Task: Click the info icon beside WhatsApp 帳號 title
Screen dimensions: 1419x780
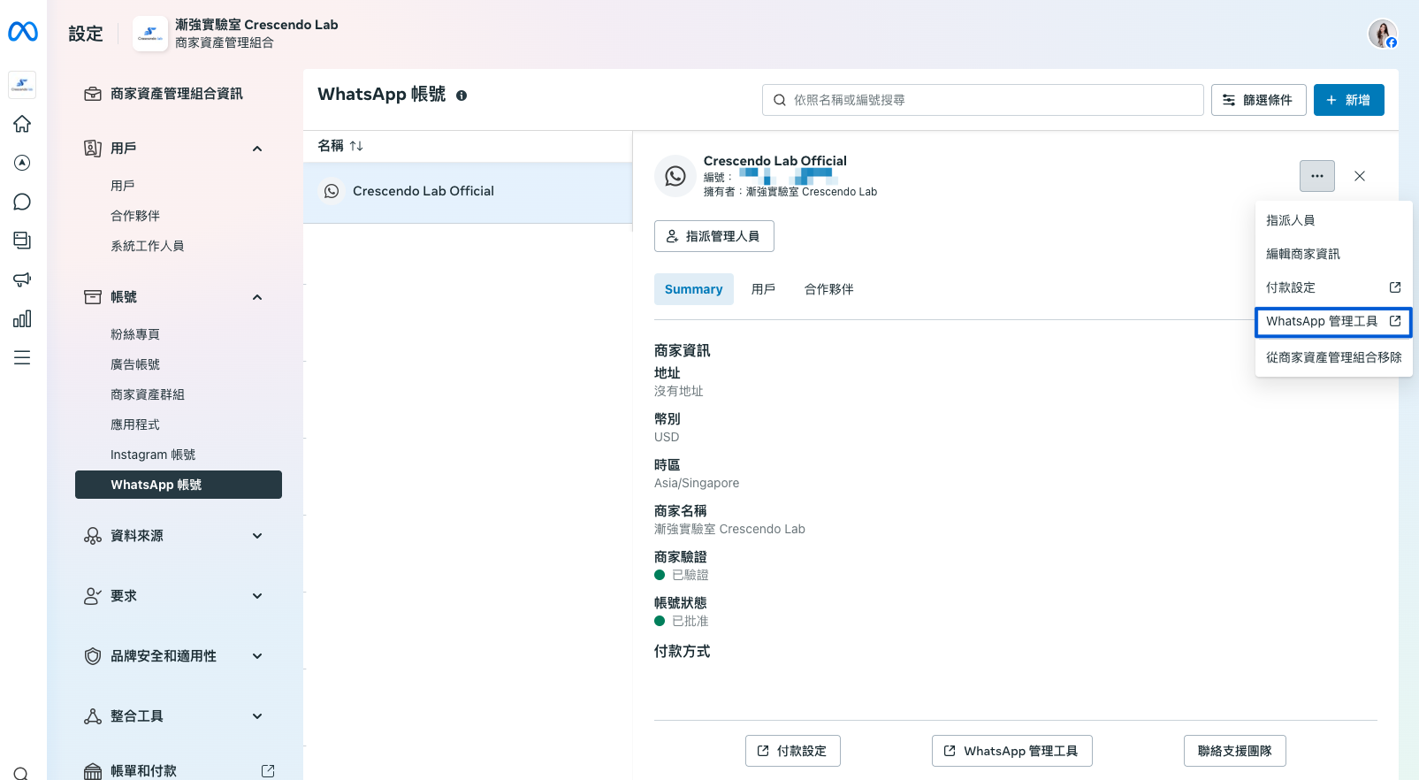Action: tap(462, 96)
